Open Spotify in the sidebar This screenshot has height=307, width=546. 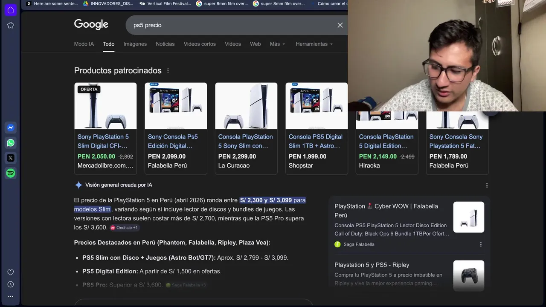click(x=11, y=173)
